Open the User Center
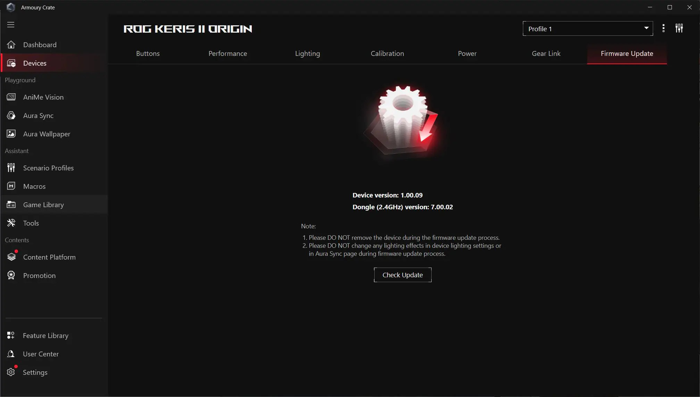Screen dimensions: 700x397 click(x=41, y=354)
